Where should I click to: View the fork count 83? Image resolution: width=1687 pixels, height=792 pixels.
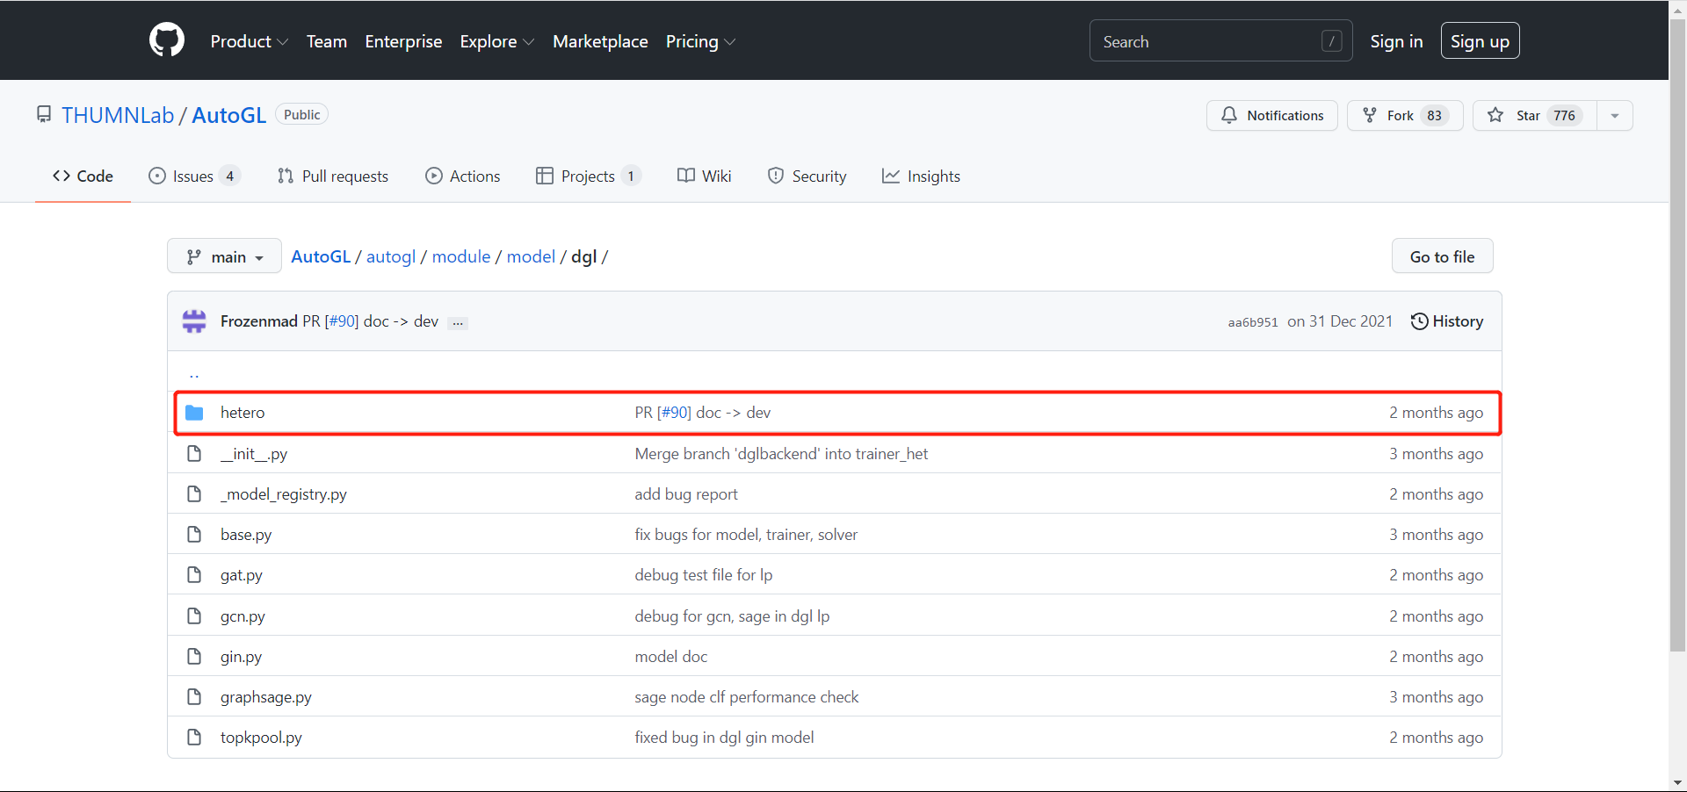pos(1434,115)
